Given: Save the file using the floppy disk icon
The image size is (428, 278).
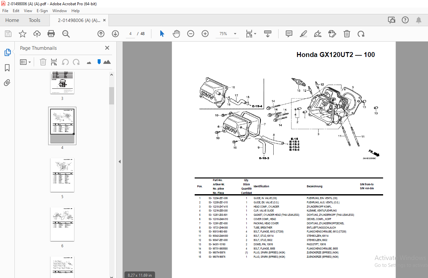Looking at the screenshot, I should pyautogui.click(x=8, y=34).
